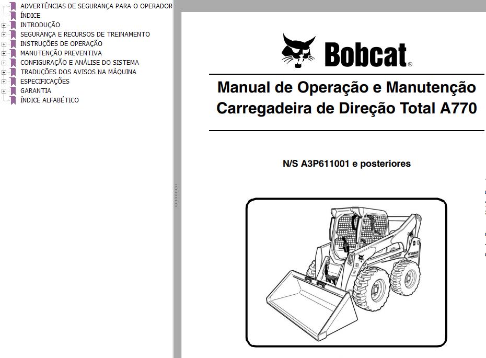Open CONFIGURAÇÃO E ANÁLISE DO SISTEMA
This screenshot has width=486, height=358.
[x=79, y=62]
